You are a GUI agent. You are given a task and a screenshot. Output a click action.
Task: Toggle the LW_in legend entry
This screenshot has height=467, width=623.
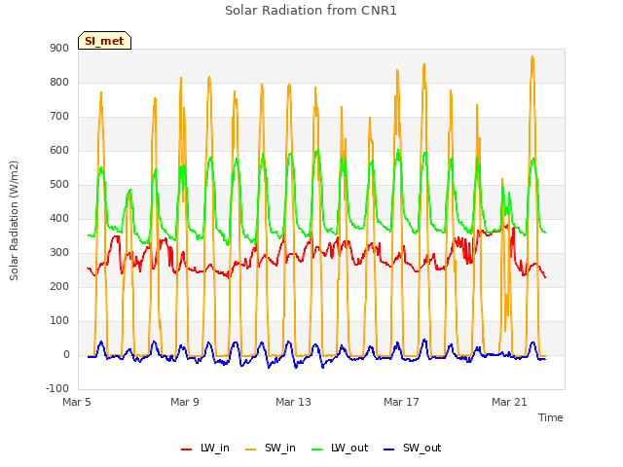point(205,448)
